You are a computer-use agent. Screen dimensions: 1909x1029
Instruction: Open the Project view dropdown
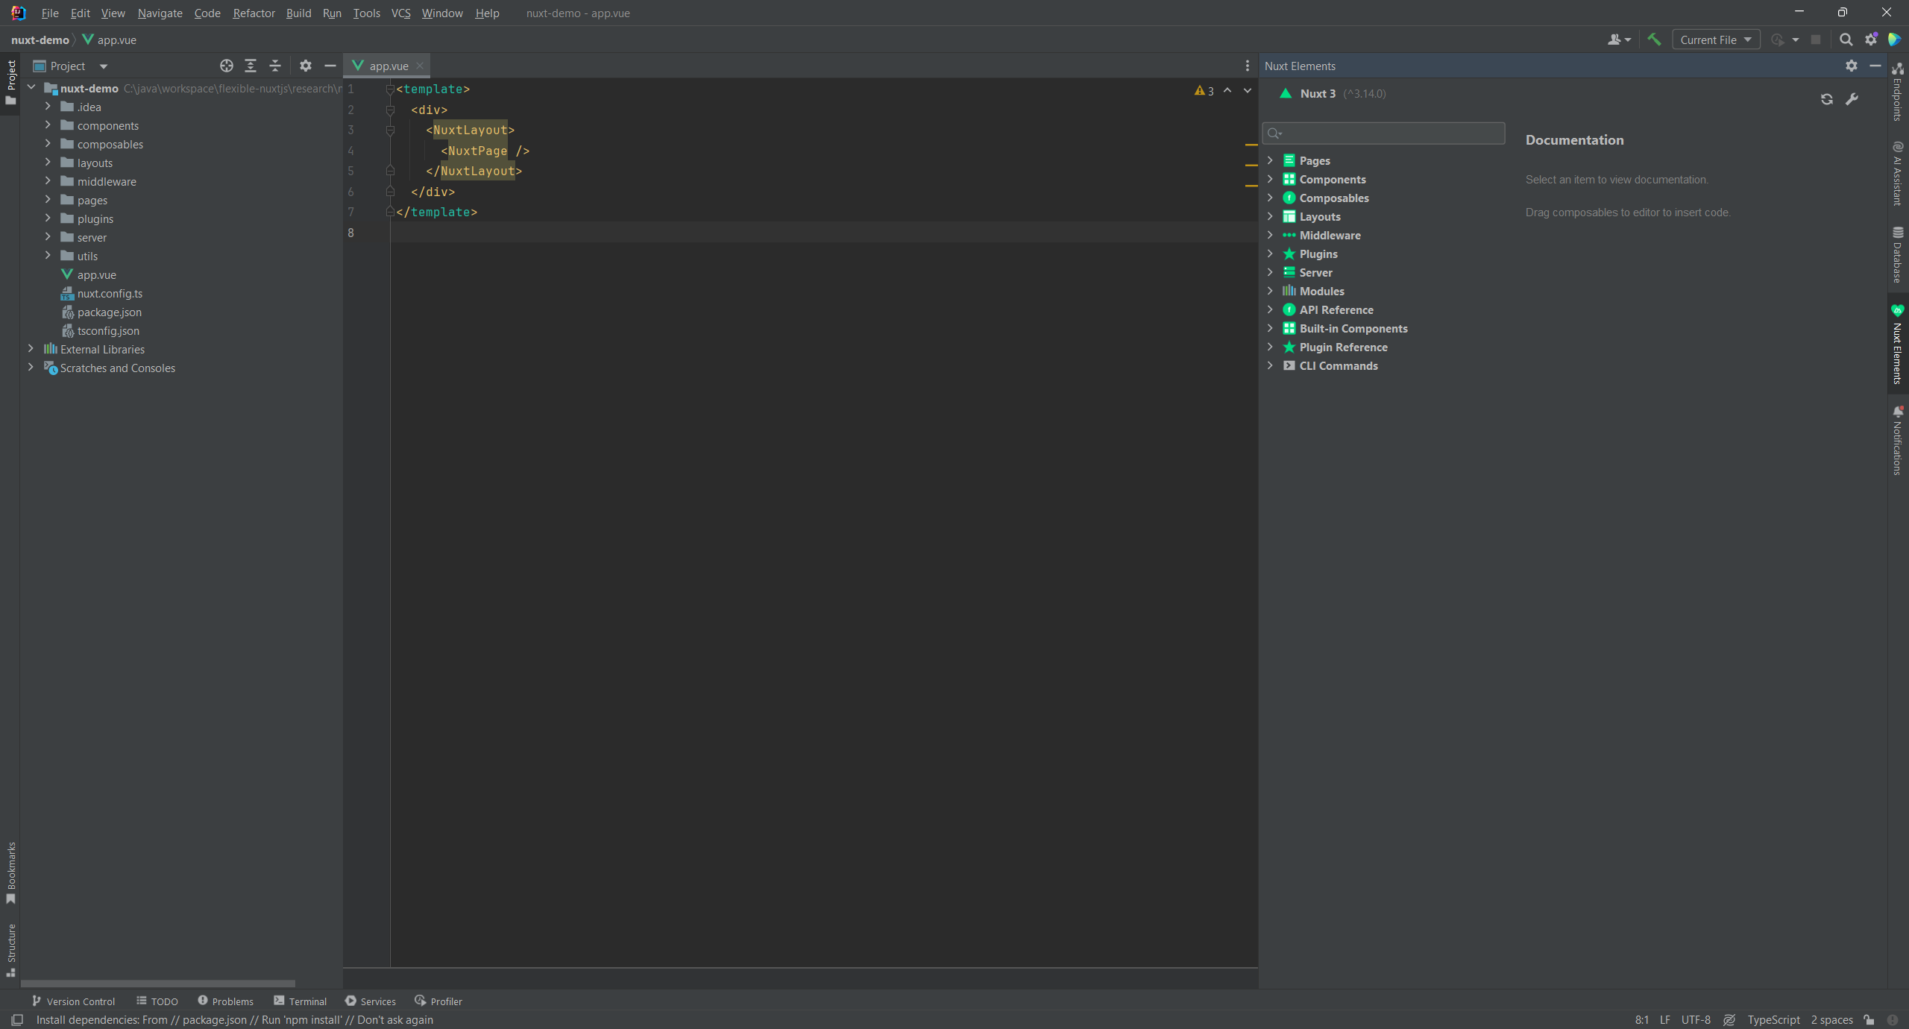tap(71, 66)
